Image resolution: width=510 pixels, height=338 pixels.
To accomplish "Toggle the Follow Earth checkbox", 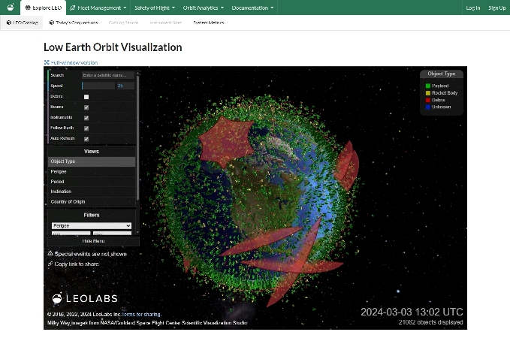I will 86,128.
